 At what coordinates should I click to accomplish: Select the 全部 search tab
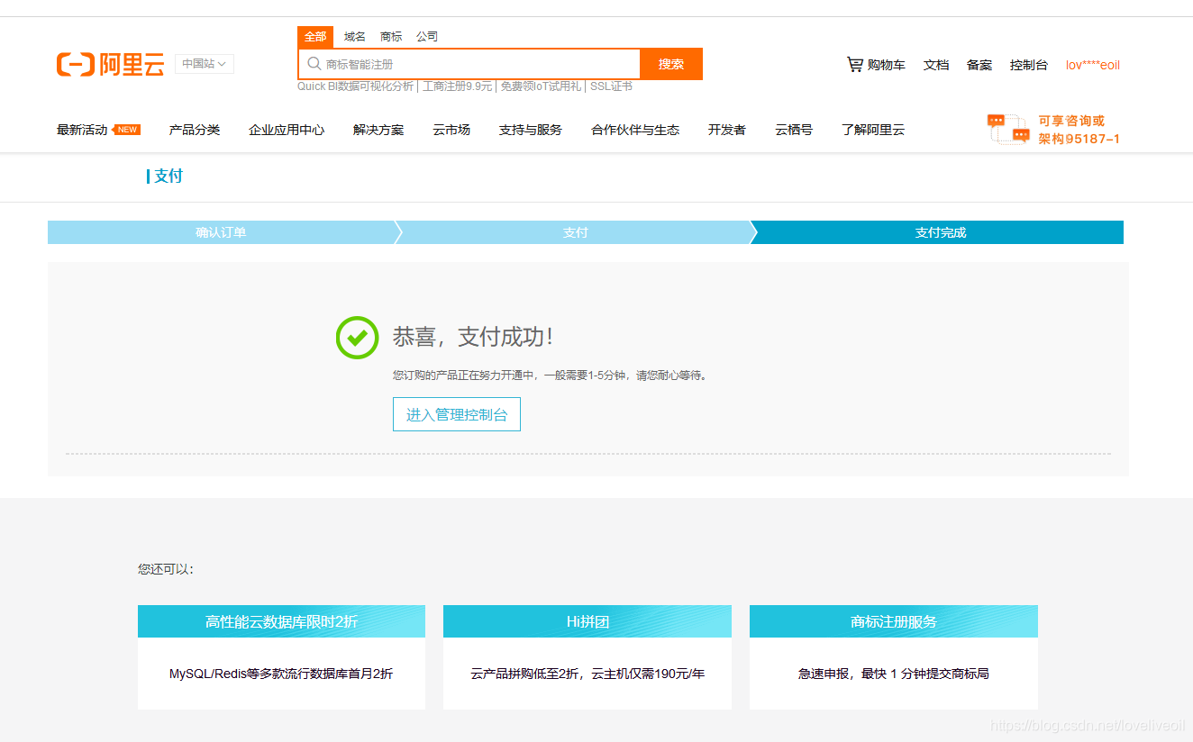pyautogui.click(x=315, y=37)
